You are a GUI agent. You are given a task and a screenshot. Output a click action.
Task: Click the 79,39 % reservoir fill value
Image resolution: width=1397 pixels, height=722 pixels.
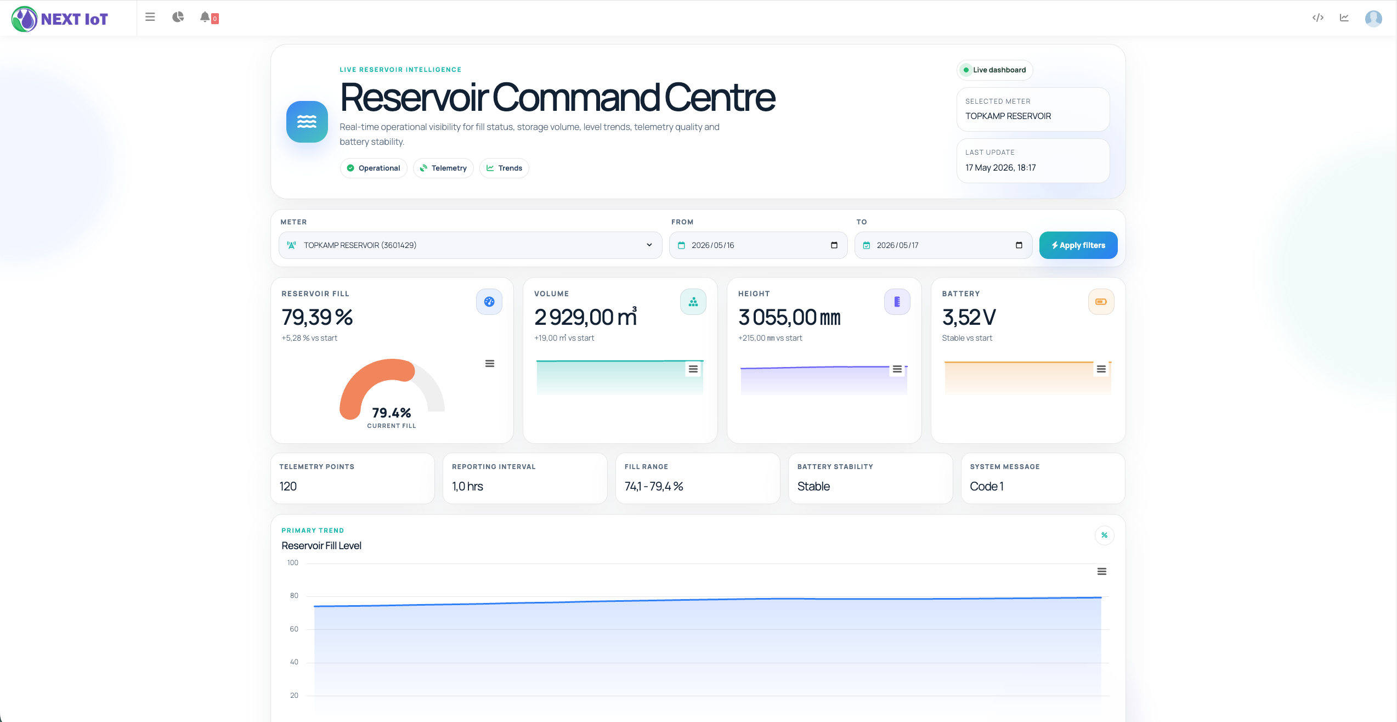(316, 317)
